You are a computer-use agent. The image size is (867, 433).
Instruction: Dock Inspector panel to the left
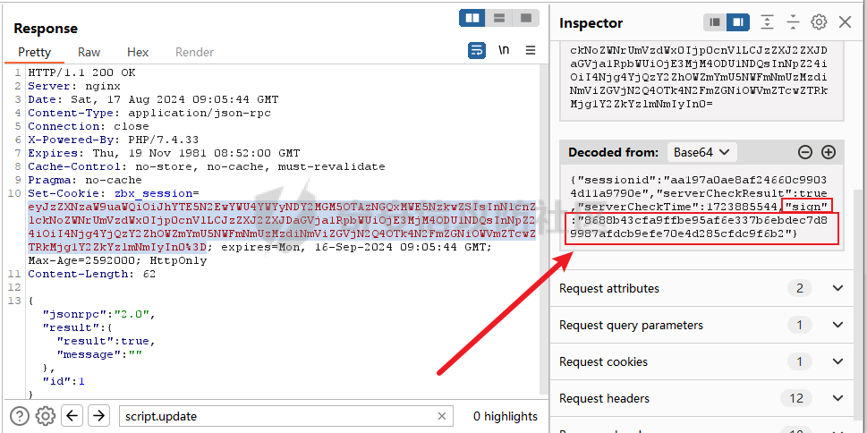coord(715,22)
